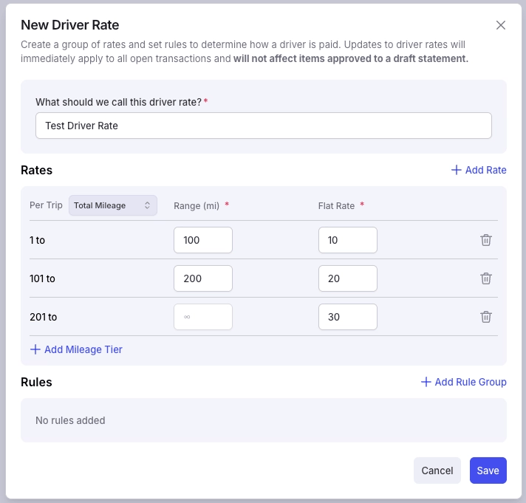Click the plus icon beside Add Rate
The width and height of the screenshot is (526, 503).
tap(457, 170)
